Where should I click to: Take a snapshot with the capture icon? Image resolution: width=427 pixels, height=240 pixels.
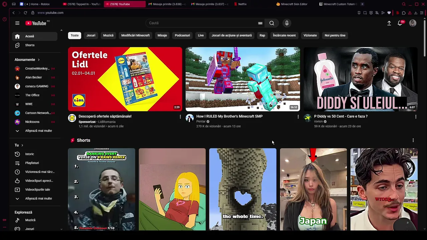point(365,13)
